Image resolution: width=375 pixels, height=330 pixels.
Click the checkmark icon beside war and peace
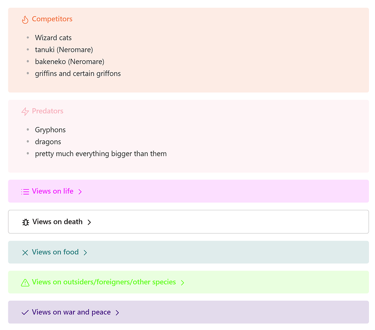pos(25,312)
